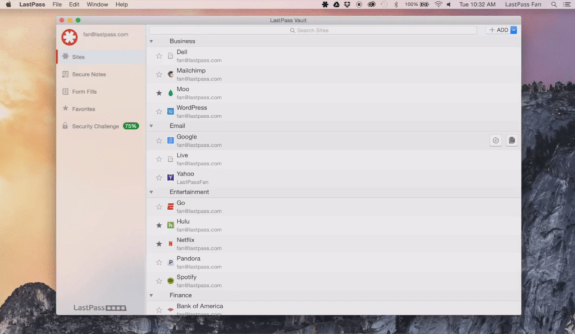This screenshot has height=334, width=575.
Task: Click the ADD button
Action: click(x=498, y=30)
